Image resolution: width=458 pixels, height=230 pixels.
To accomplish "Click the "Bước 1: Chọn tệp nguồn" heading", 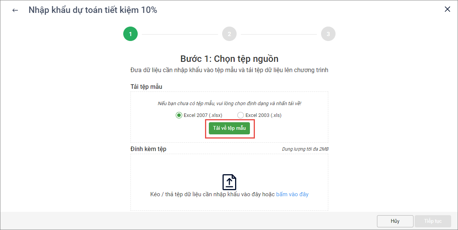I will [x=229, y=59].
